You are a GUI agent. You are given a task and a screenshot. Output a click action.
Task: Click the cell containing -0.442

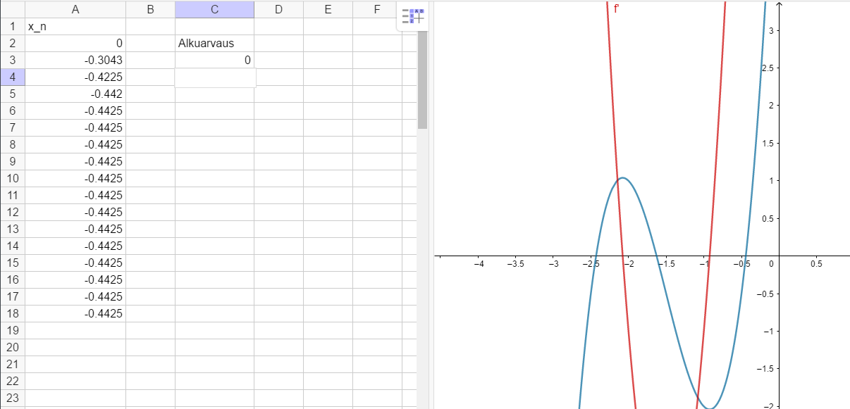(75, 94)
